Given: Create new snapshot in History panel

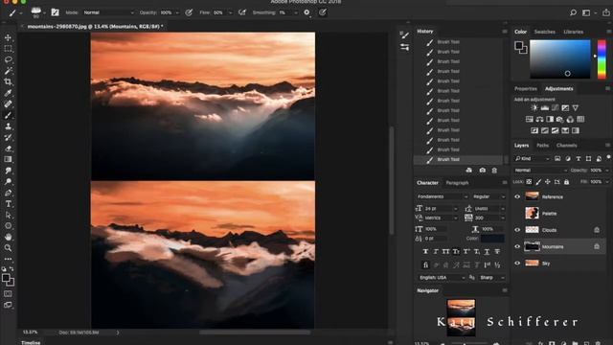Looking at the screenshot, I should pyautogui.click(x=483, y=171).
